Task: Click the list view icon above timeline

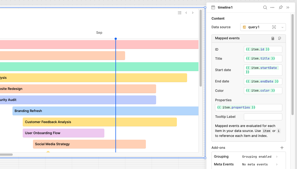Action: [x=180, y=13]
